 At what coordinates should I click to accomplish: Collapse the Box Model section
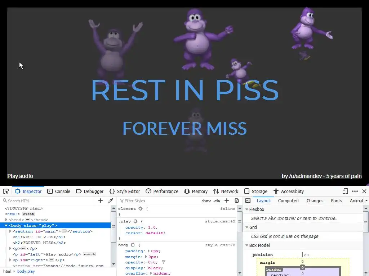pyautogui.click(x=247, y=245)
